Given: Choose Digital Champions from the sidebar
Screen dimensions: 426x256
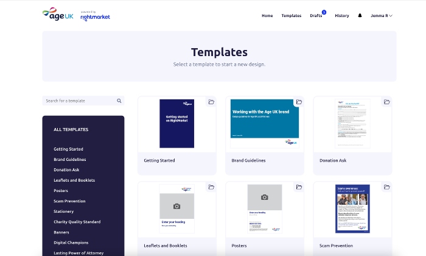Looking at the screenshot, I should pyautogui.click(x=71, y=243).
